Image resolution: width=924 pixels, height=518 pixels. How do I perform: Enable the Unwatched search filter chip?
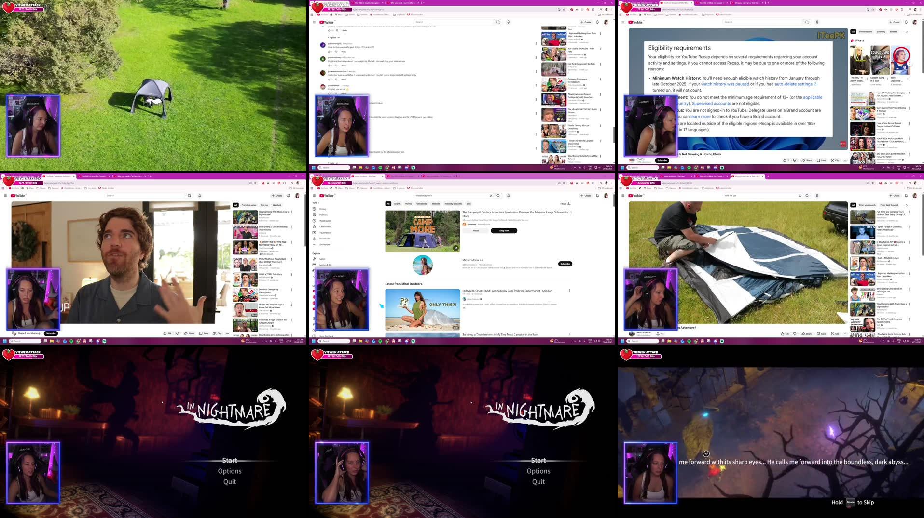click(422, 204)
